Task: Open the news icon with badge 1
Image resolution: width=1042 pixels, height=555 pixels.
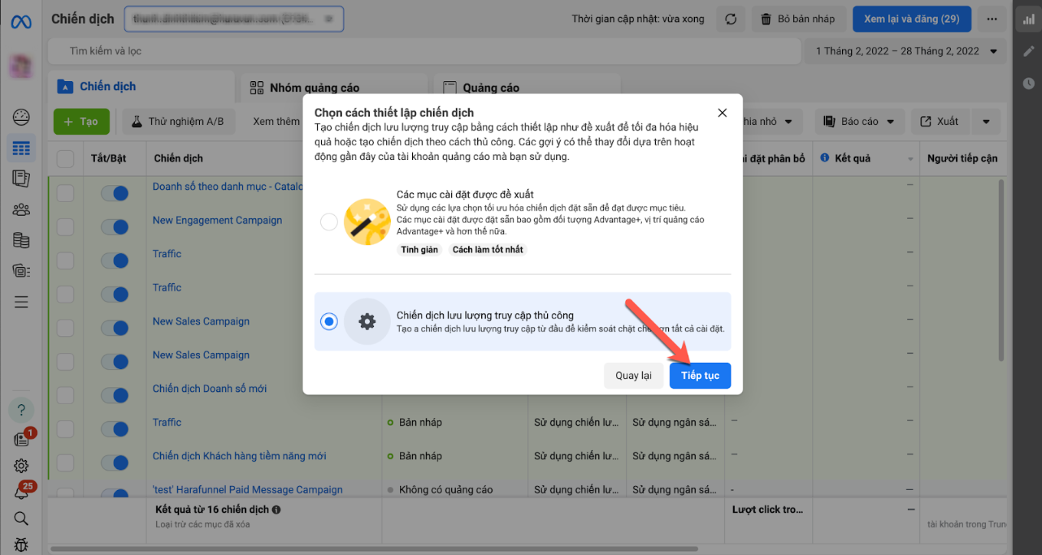Action: (x=21, y=439)
